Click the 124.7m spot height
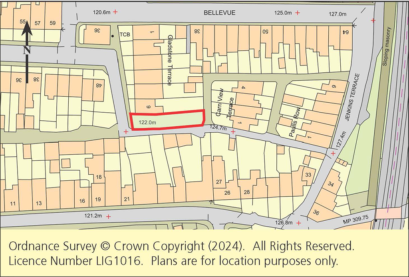 tap(218, 128)
